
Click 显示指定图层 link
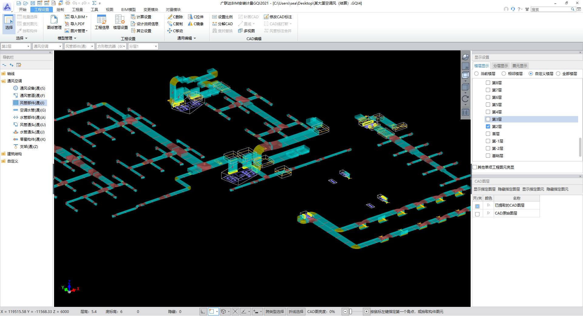484,189
